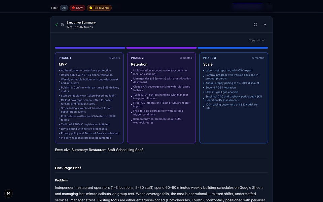Click the Phase 3 blue progress bar
Image resolution: width=323 pixels, height=202 pixels.
pos(233,48)
